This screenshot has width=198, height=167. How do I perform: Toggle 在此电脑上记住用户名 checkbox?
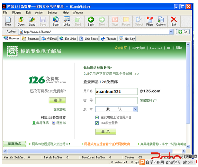tap(97, 118)
